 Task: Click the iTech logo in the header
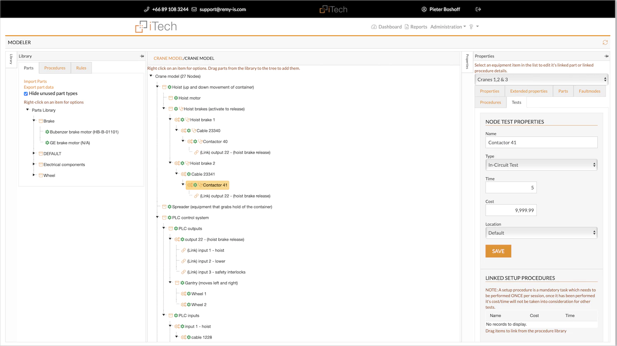pyautogui.click(x=155, y=26)
